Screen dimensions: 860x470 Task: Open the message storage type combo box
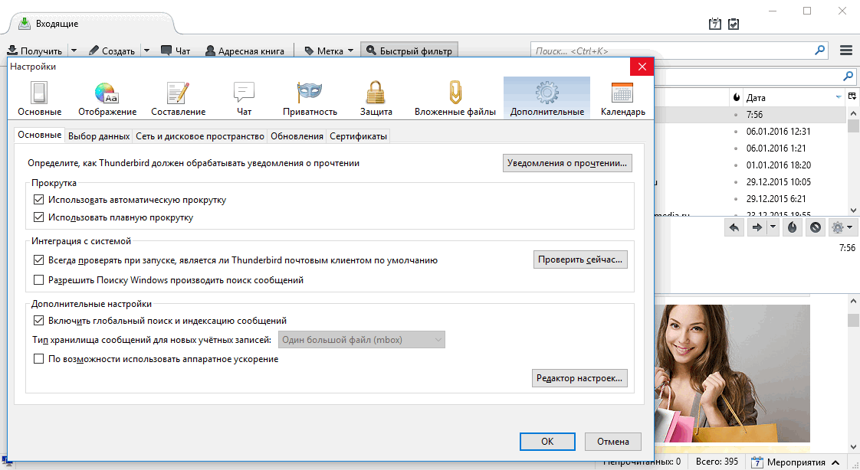click(x=362, y=340)
